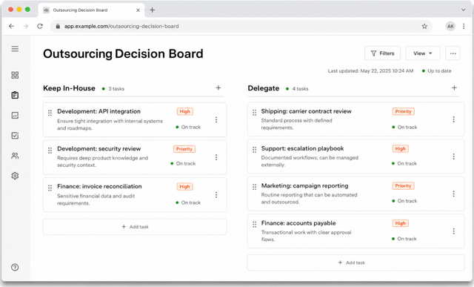
Task: Open options menu for carrier contract review card
Action: pos(453,119)
